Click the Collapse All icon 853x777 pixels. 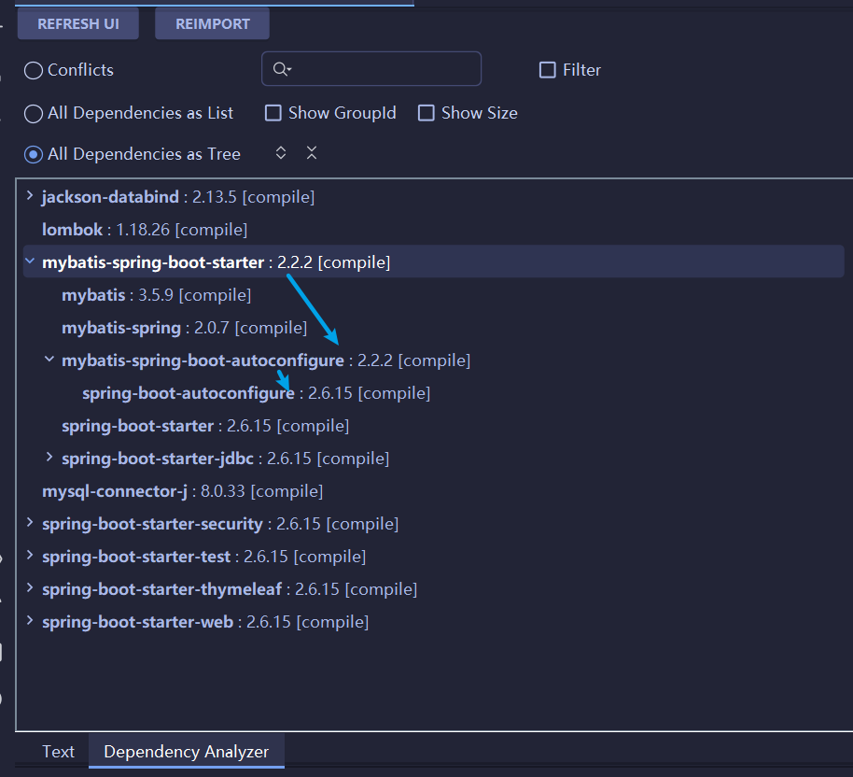(312, 153)
